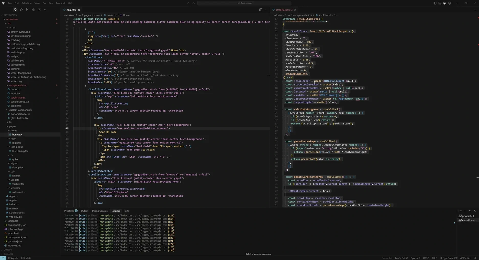Click the TypeScript JSX language mode

coord(450,258)
